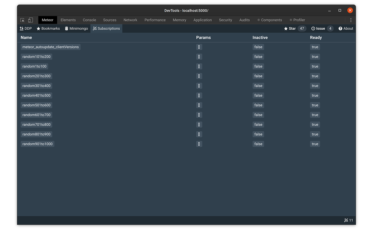Click the Inactive column header
Image resolution: width=369 pixels, height=230 pixels.
point(260,38)
